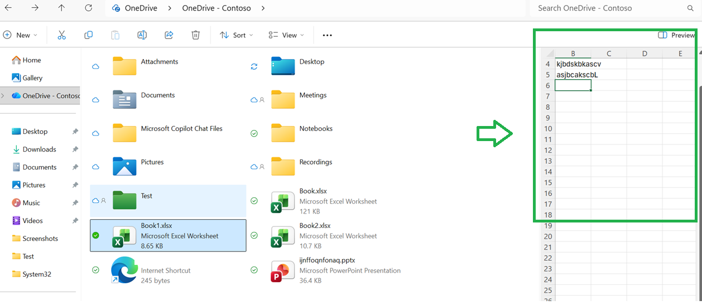Open the Meetings folder
Screen dimensions: 702x305
(x=326, y=99)
